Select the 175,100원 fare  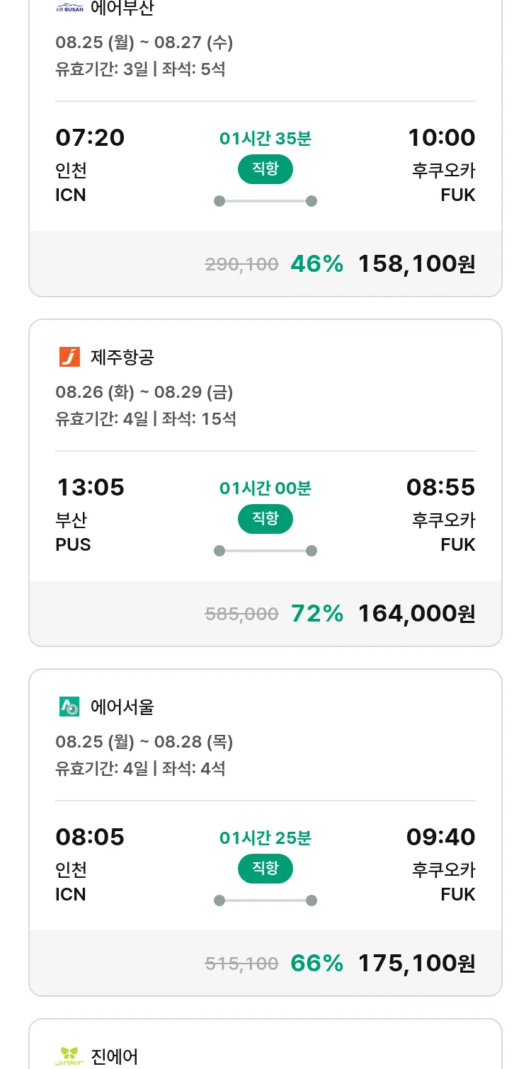[416, 964]
